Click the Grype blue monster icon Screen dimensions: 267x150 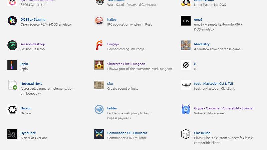click(186, 109)
